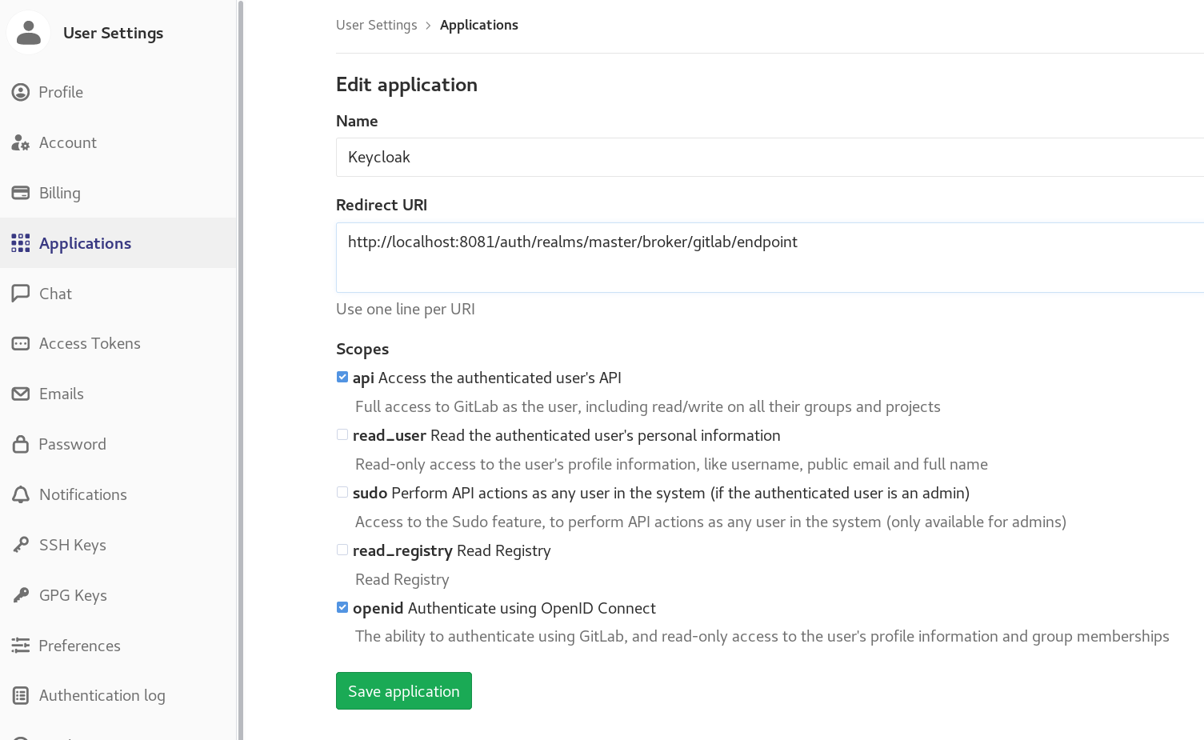This screenshot has height=740, width=1204.
Task: Open Access Tokens settings
Action: (21, 343)
